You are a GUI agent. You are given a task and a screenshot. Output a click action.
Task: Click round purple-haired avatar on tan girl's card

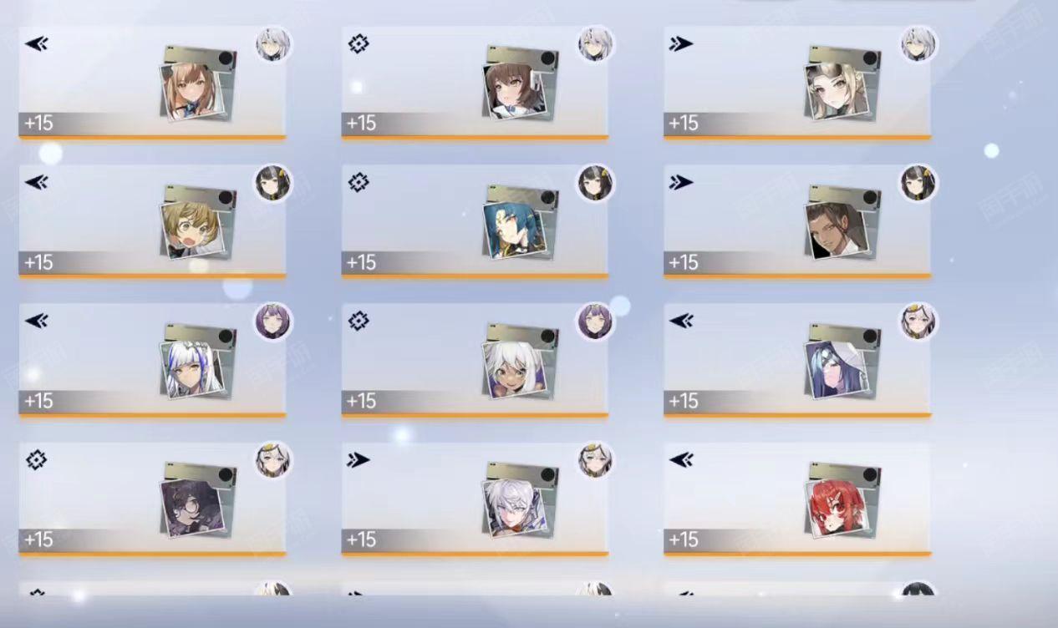[x=595, y=322]
